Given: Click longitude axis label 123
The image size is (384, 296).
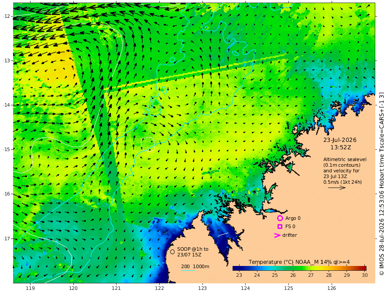Looking at the screenshot, I should (x=202, y=289).
